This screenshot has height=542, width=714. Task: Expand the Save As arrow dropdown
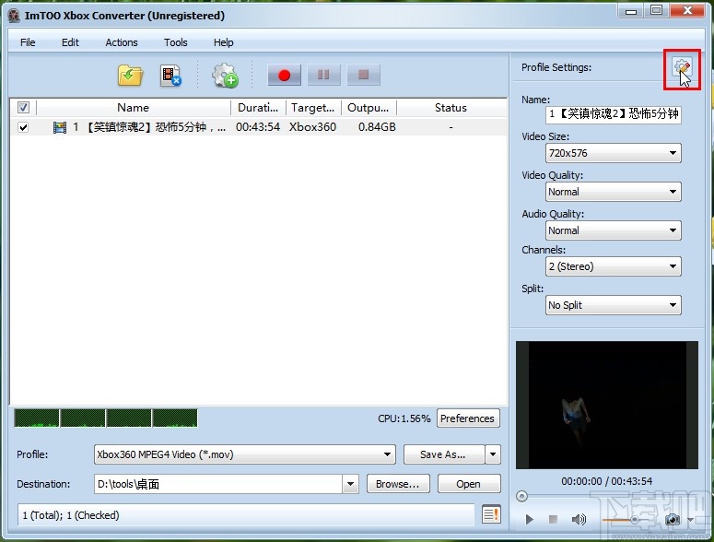(x=493, y=454)
